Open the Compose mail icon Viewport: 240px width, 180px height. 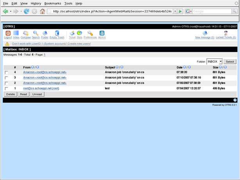26,33
